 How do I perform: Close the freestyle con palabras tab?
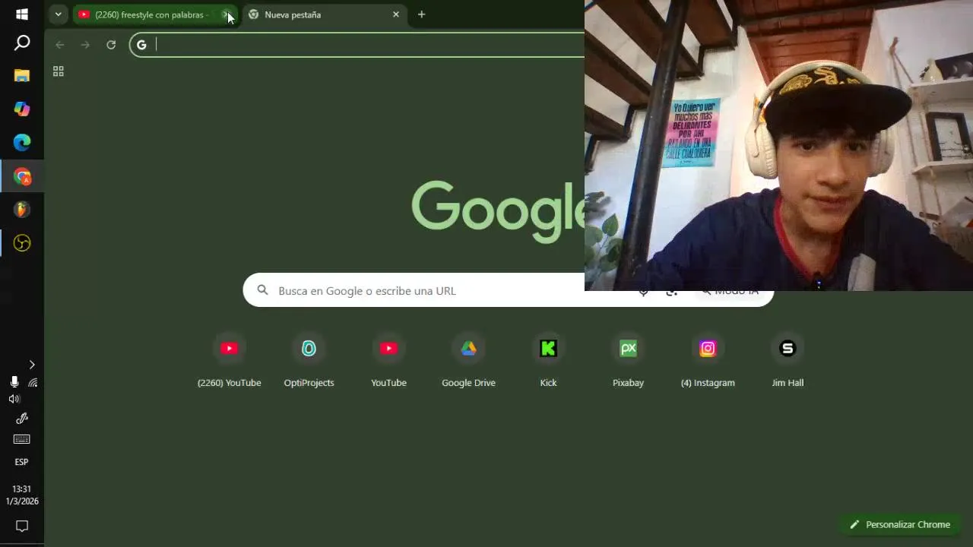coord(226,14)
